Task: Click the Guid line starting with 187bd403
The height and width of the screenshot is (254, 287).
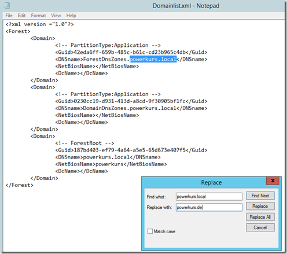Action: pos(131,150)
